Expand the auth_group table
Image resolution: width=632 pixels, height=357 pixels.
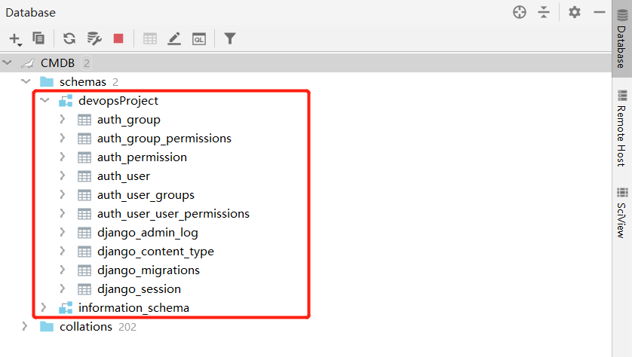[63, 120]
